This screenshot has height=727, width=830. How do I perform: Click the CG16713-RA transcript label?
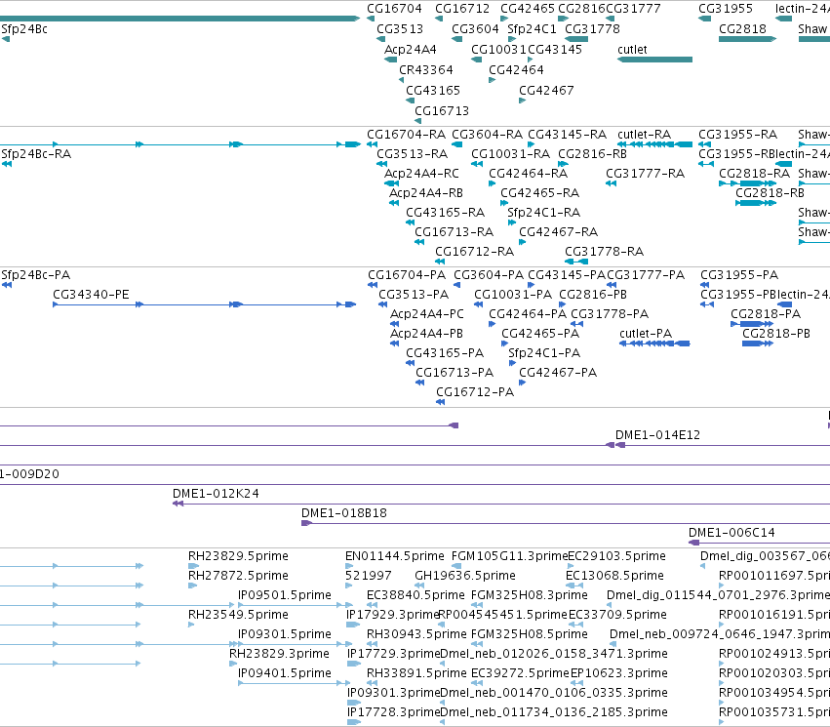tap(454, 232)
